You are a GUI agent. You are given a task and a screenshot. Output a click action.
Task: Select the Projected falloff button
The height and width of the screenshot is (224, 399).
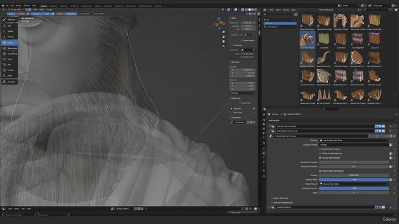71,14
